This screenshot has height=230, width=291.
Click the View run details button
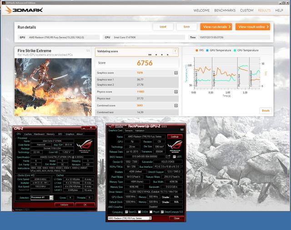click(x=216, y=27)
